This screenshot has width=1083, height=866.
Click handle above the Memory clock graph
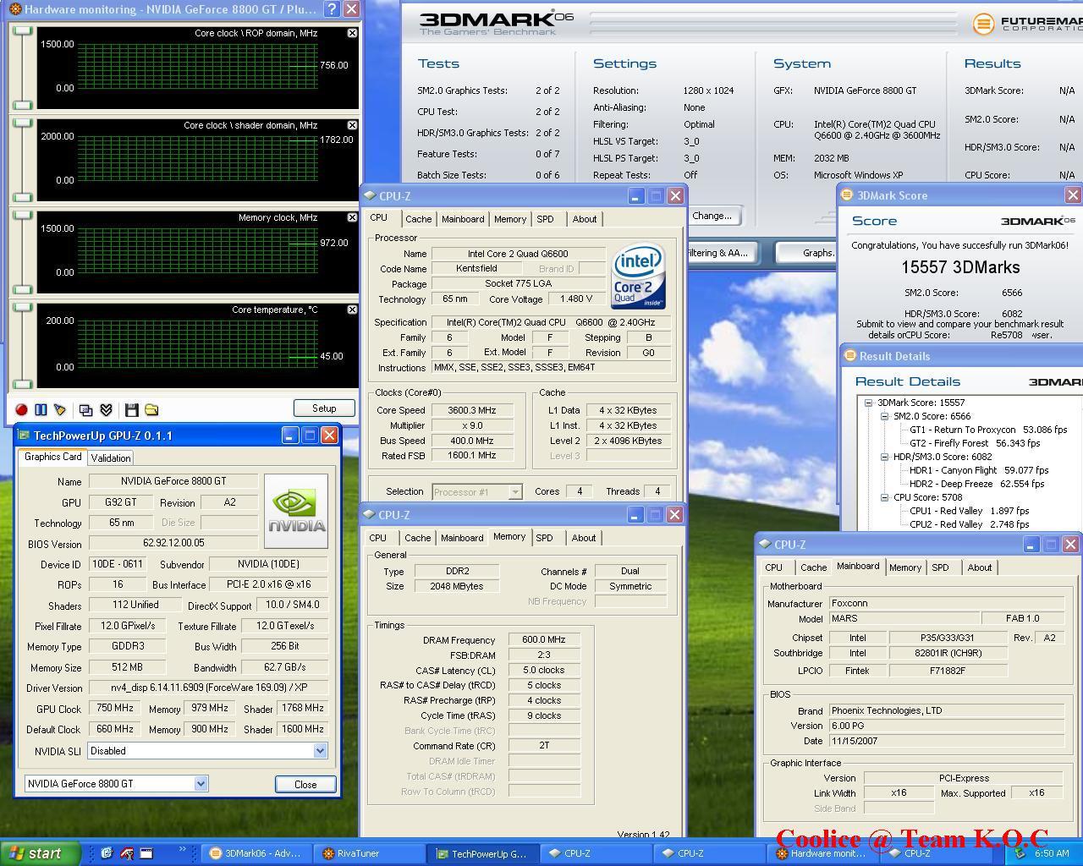tap(23, 215)
